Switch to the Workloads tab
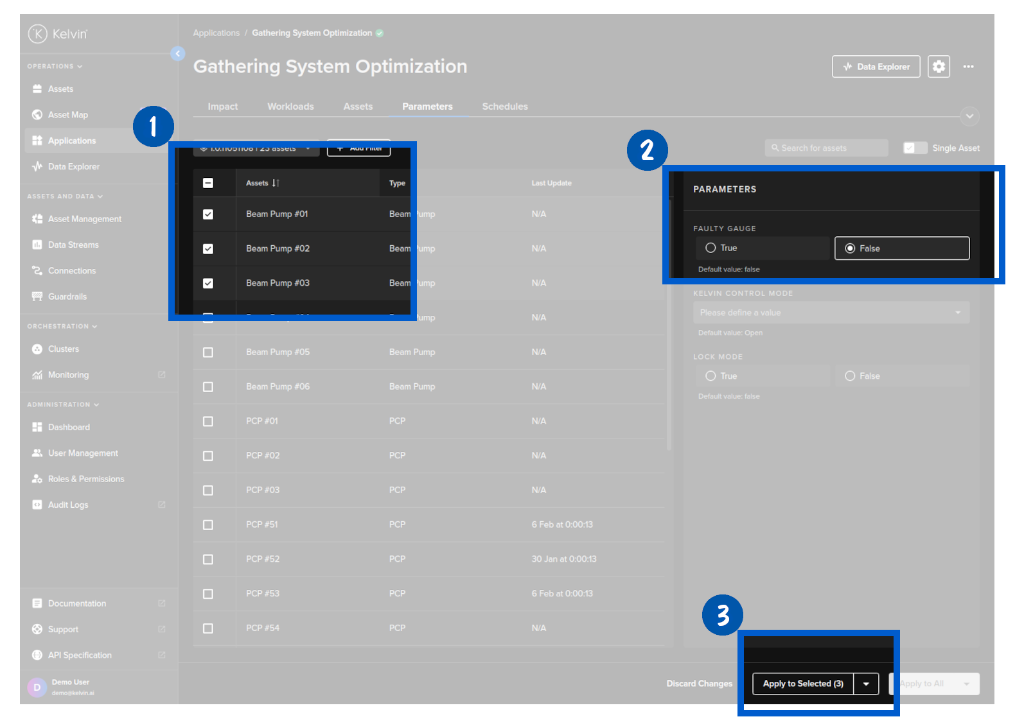1015x719 pixels. (x=290, y=107)
